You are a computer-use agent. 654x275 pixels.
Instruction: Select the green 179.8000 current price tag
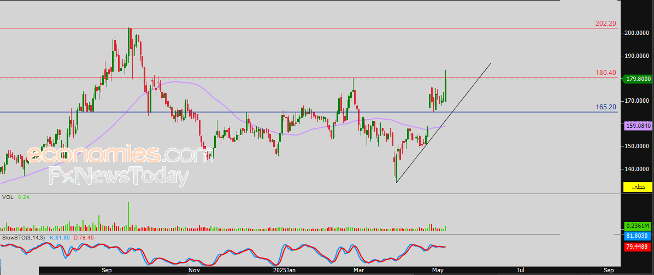637,78
